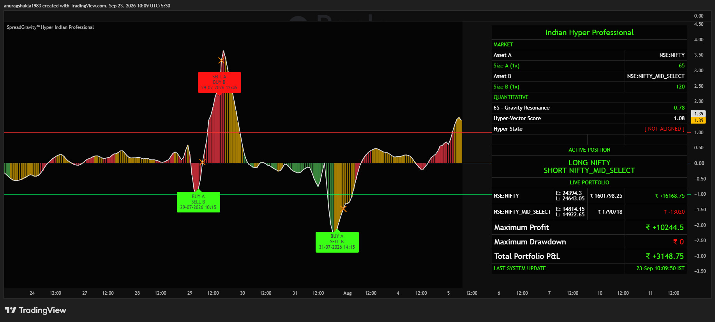Click the NIFTY profit value +16168.75
The height and width of the screenshot is (322, 715).
click(669, 196)
